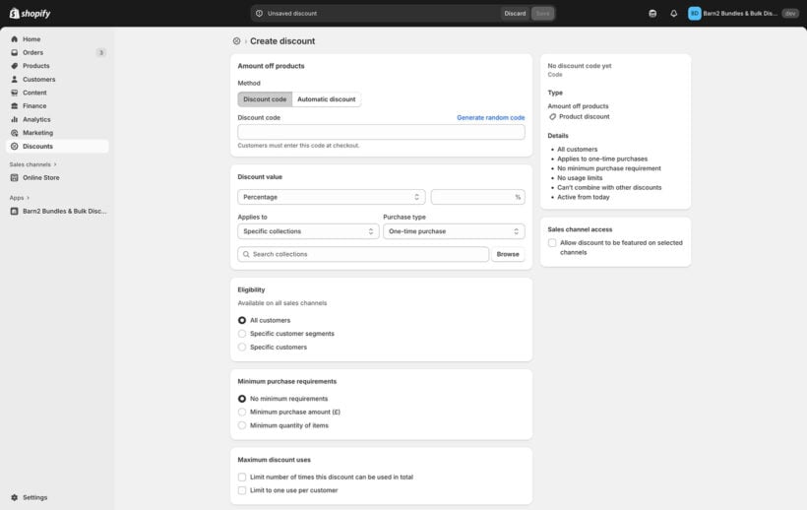Click the search magnifier in collections field
807x510 pixels.
point(246,254)
